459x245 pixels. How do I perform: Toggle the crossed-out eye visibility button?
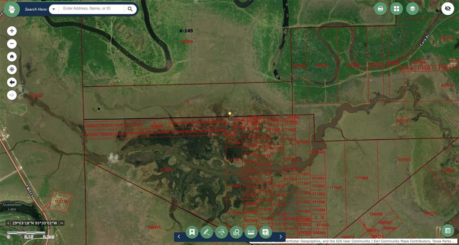[x=447, y=9]
